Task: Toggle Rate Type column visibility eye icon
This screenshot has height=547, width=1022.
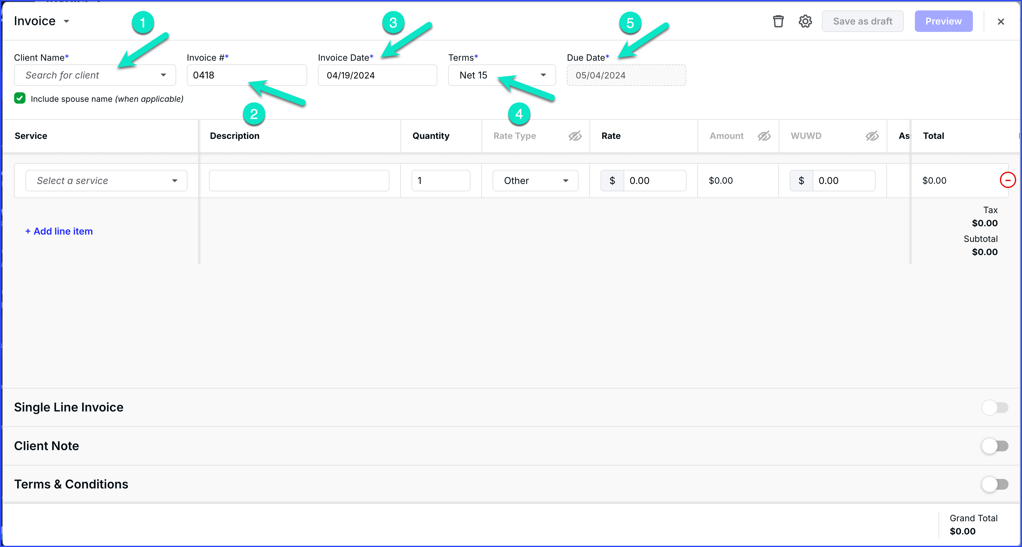Action: [x=575, y=136]
